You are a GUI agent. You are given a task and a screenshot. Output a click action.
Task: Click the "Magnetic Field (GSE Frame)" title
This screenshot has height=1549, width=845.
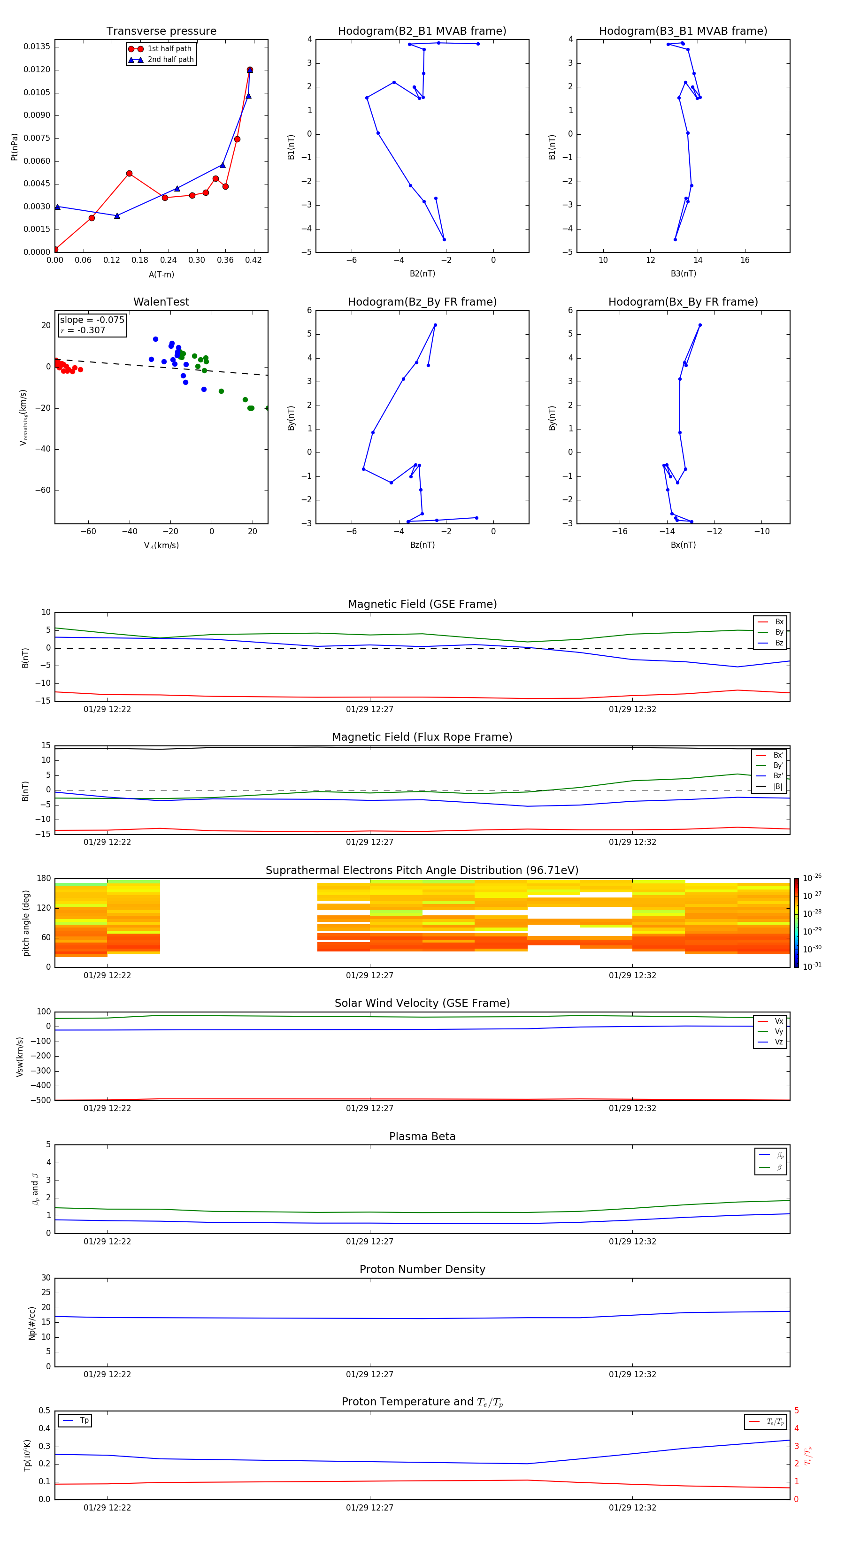[x=422, y=604]
